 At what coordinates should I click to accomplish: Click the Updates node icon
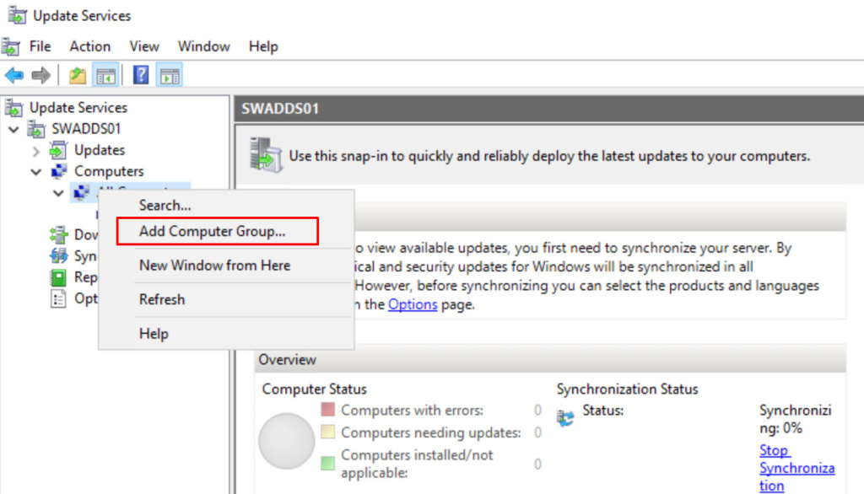point(58,150)
